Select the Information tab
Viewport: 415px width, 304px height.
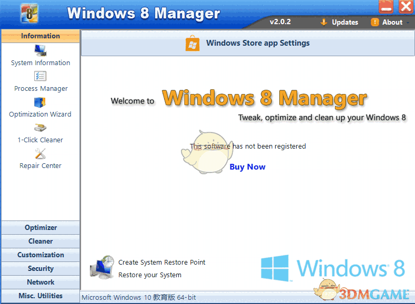tap(41, 36)
